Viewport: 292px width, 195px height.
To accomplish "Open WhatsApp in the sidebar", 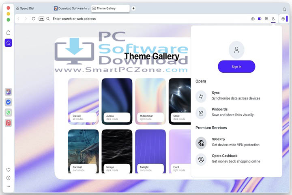I will (9, 113).
